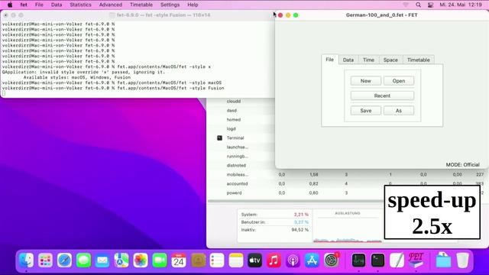Screen dimensions: 489x275
Task: Open Finder from the Dock
Action: point(26,260)
